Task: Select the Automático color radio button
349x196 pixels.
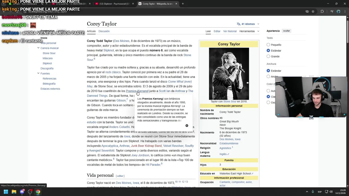Action: (x=268, y=91)
